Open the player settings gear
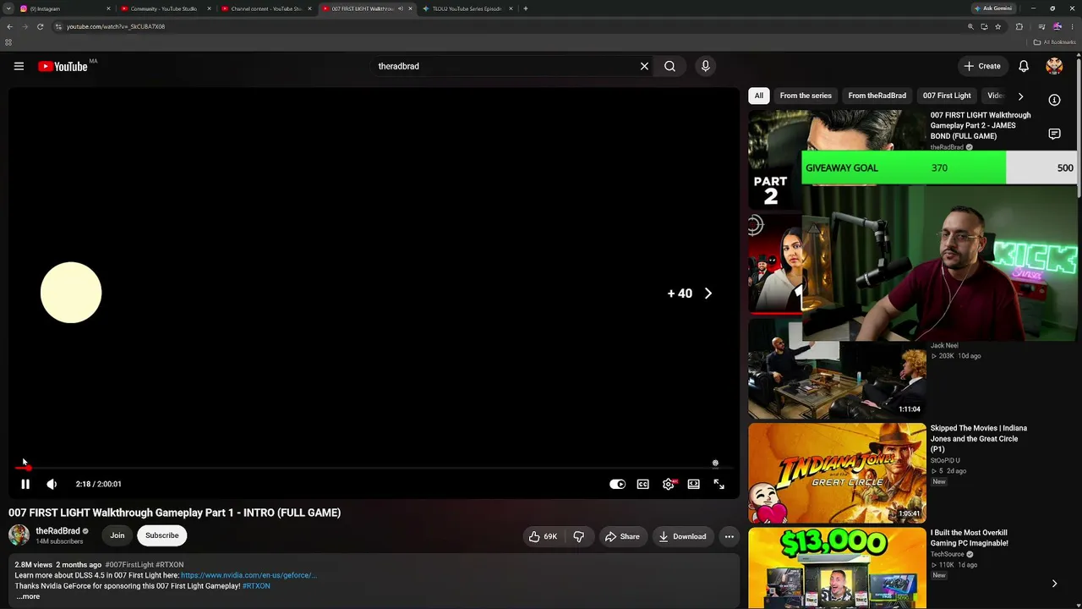The image size is (1082, 609). 669,484
